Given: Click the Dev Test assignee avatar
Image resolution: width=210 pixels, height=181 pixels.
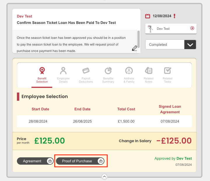Looking at the screenshot, I should click(150, 29).
